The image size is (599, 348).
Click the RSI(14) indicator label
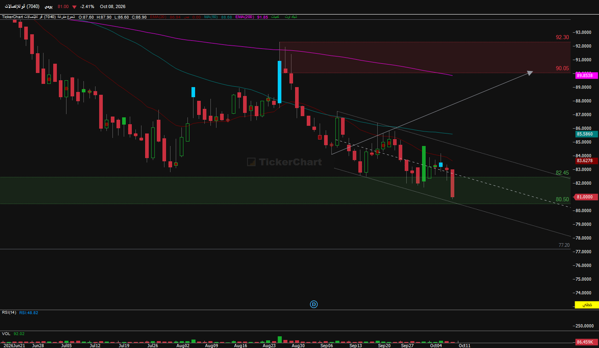(8, 313)
